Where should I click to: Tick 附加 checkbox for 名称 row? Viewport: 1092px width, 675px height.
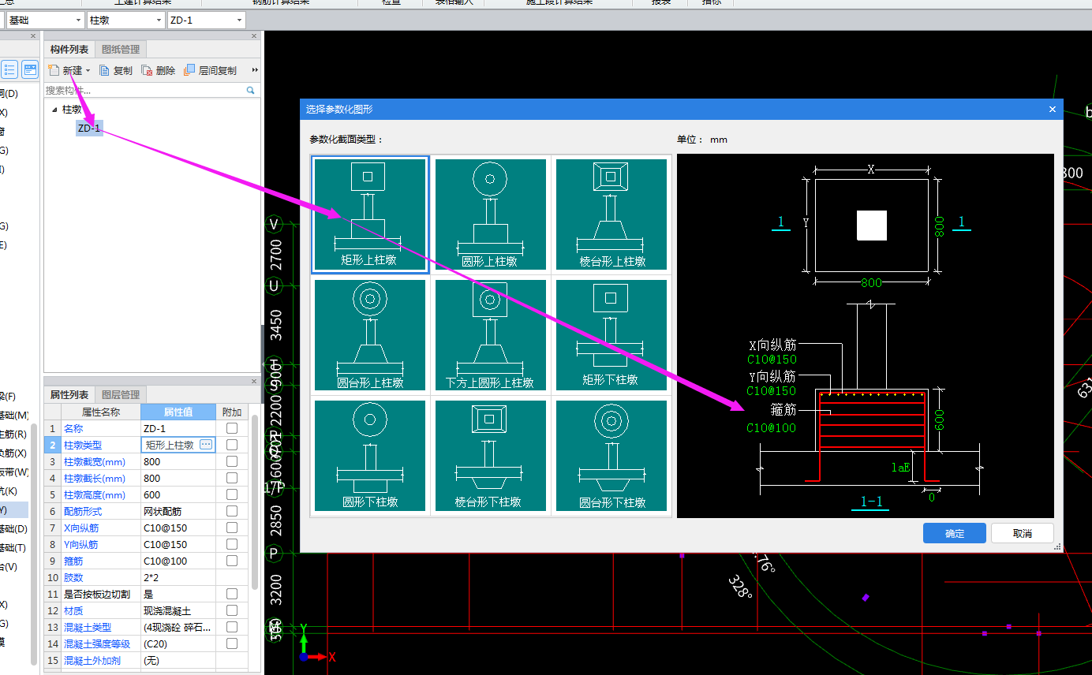pyautogui.click(x=232, y=428)
